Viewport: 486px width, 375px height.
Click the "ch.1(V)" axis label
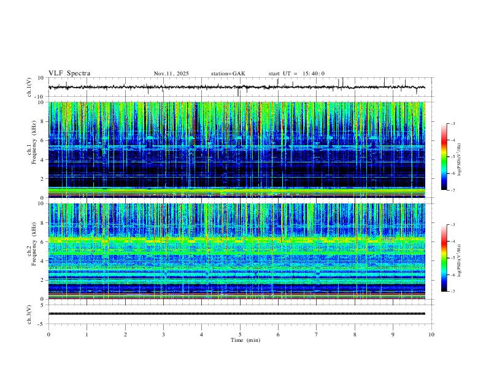29,87
